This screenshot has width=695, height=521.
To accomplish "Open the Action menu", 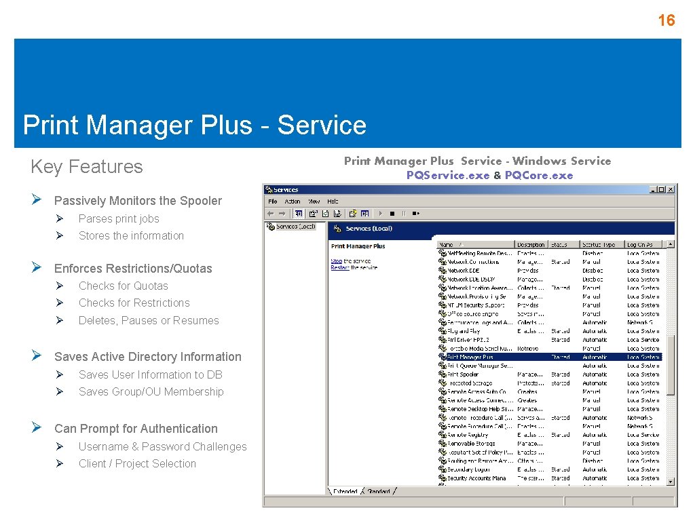I will (292, 201).
